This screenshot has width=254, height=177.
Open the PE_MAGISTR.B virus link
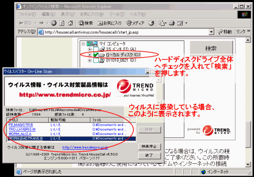[x=21, y=125]
